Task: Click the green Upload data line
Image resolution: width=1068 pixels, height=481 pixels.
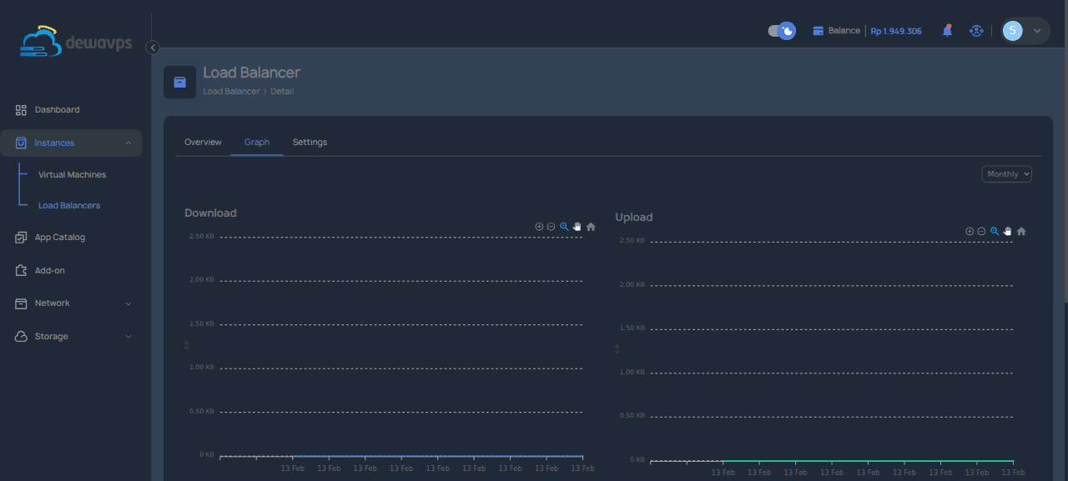Action: pyautogui.click(x=868, y=460)
